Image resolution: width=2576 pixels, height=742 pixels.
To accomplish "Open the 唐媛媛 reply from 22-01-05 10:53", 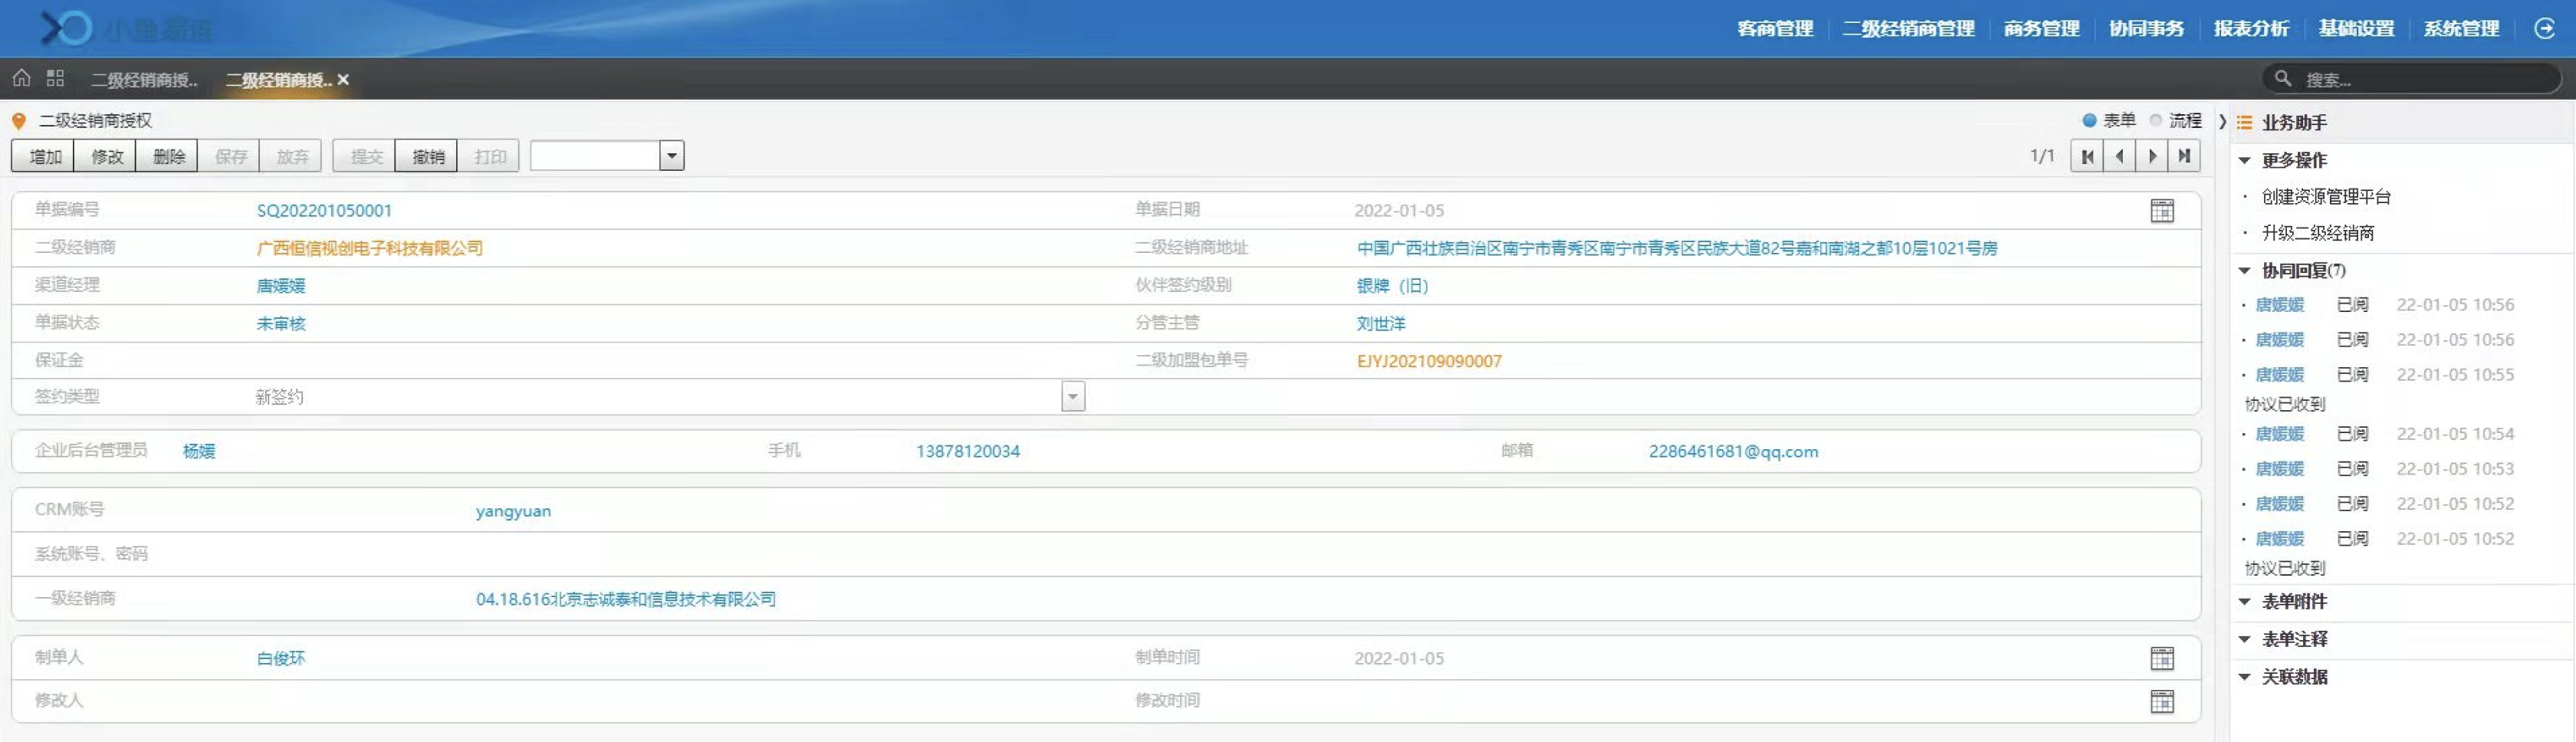I will [2279, 469].
